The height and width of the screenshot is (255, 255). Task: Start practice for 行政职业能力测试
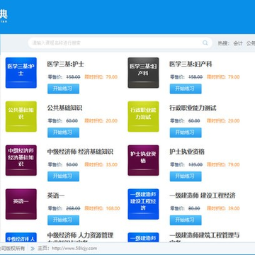186,132
